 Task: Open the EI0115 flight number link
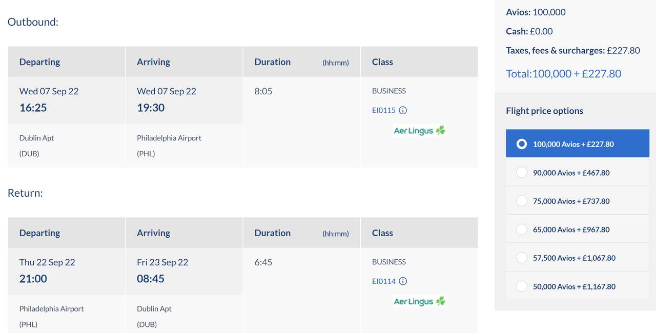point(384,110)
